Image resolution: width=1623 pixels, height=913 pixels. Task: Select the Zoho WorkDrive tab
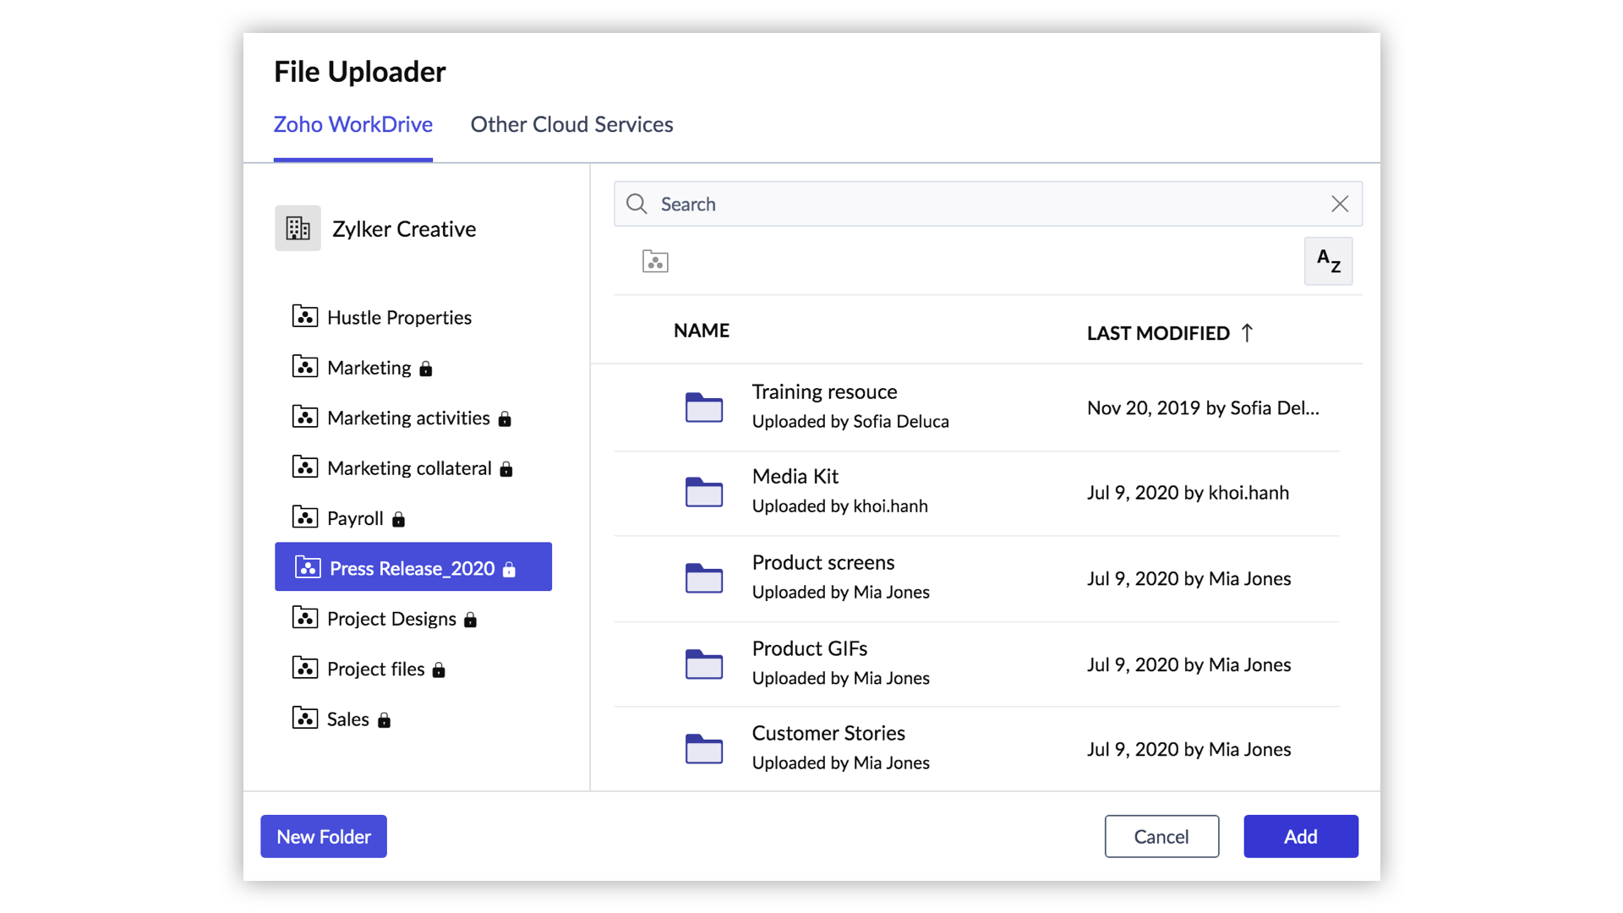tap(352, 124)
